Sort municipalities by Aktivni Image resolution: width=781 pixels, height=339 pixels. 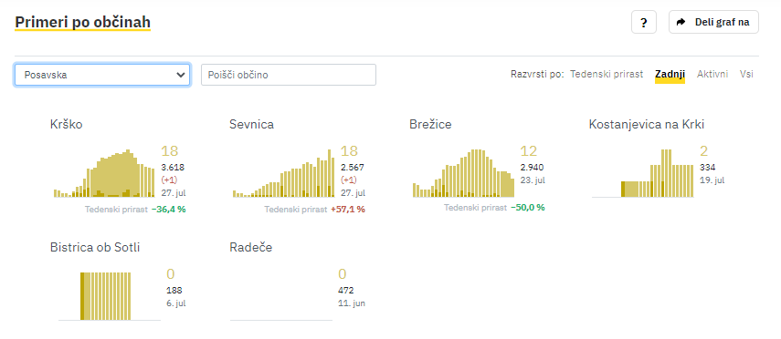tap(712, 75)
